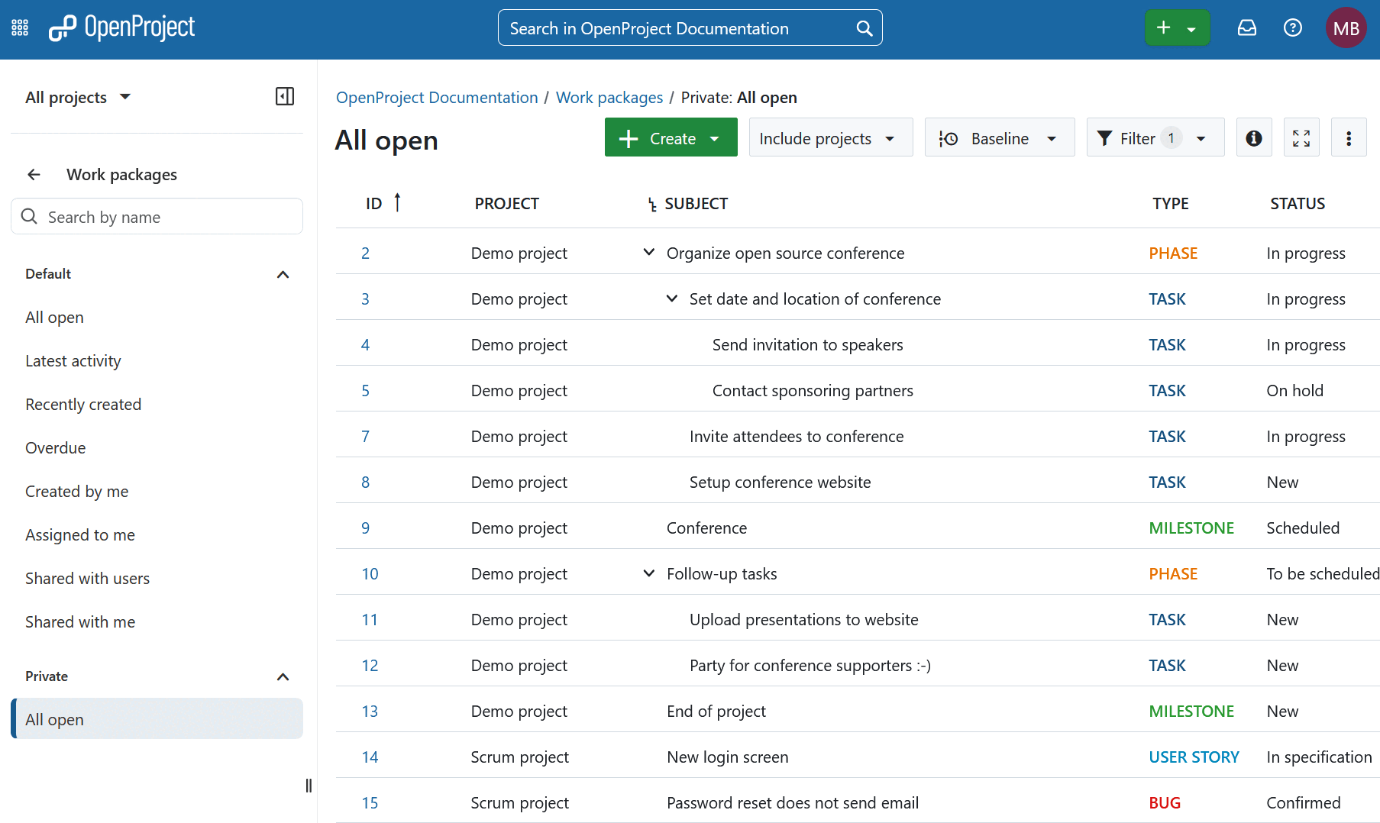Screen dimensions: 1380x823
Task: Switch to the Overdue view
Action: coord(55,447)
